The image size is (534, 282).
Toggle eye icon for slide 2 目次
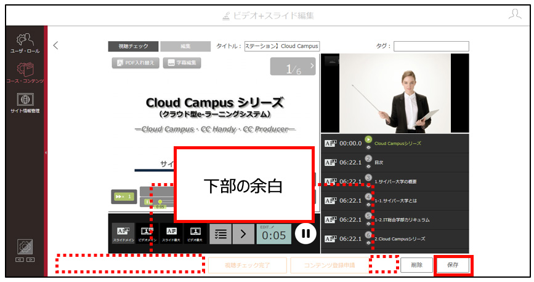click(368, 167)
